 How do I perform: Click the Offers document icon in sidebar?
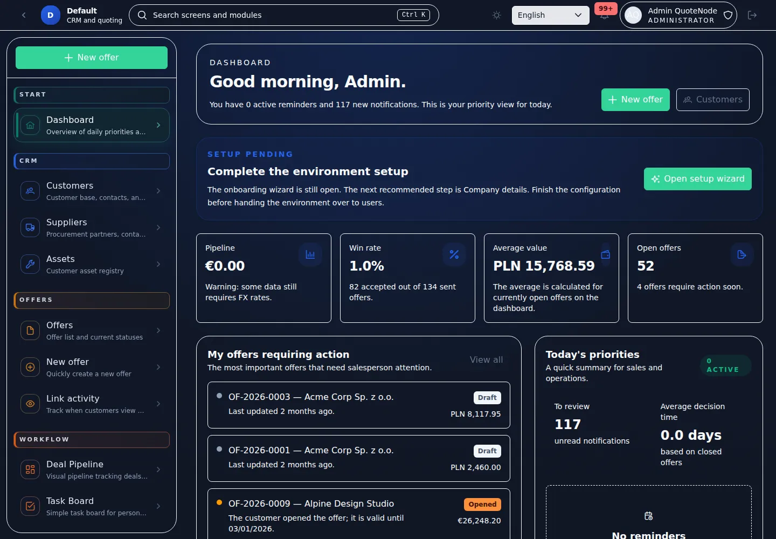(x=30, y=330)
